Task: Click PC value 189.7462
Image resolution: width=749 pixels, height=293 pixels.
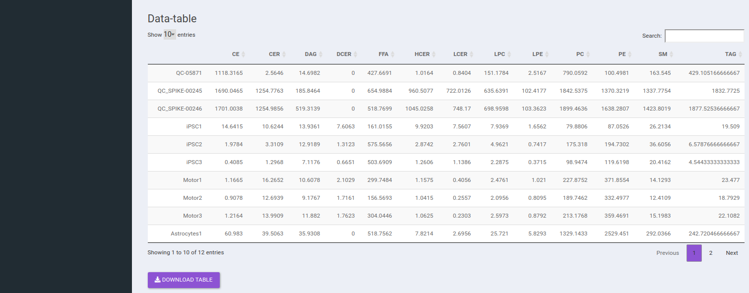Action: [575, 198]
